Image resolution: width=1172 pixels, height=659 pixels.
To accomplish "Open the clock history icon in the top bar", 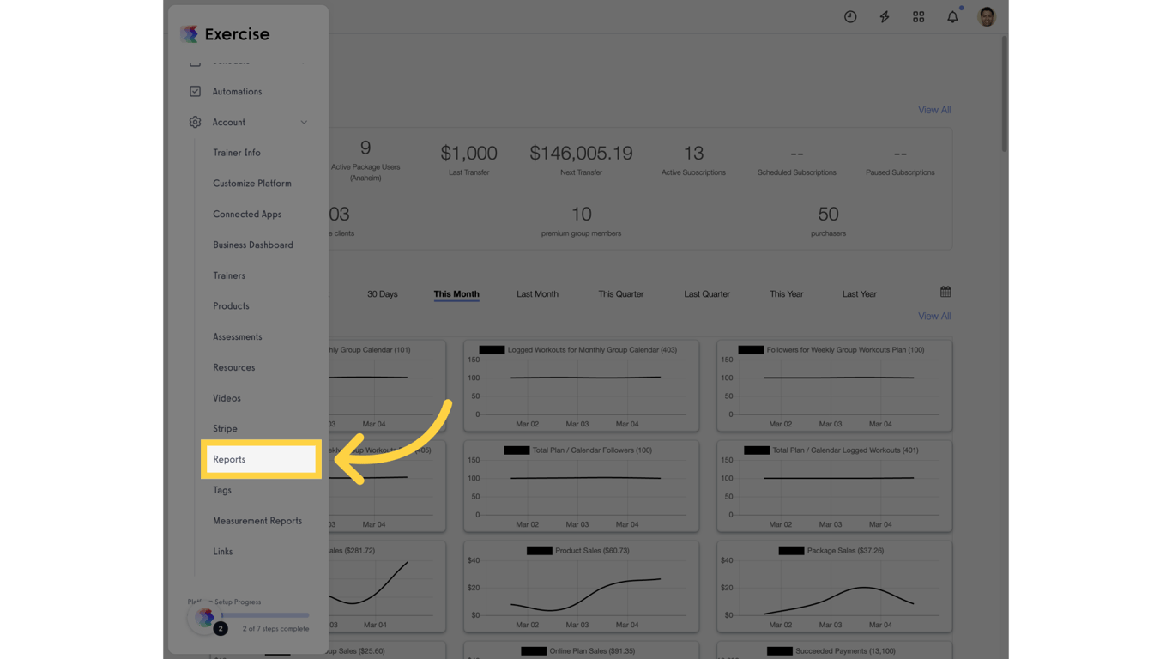I will click(850, 16).
